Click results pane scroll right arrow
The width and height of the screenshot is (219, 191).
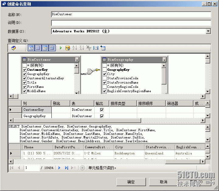(203, 162)
